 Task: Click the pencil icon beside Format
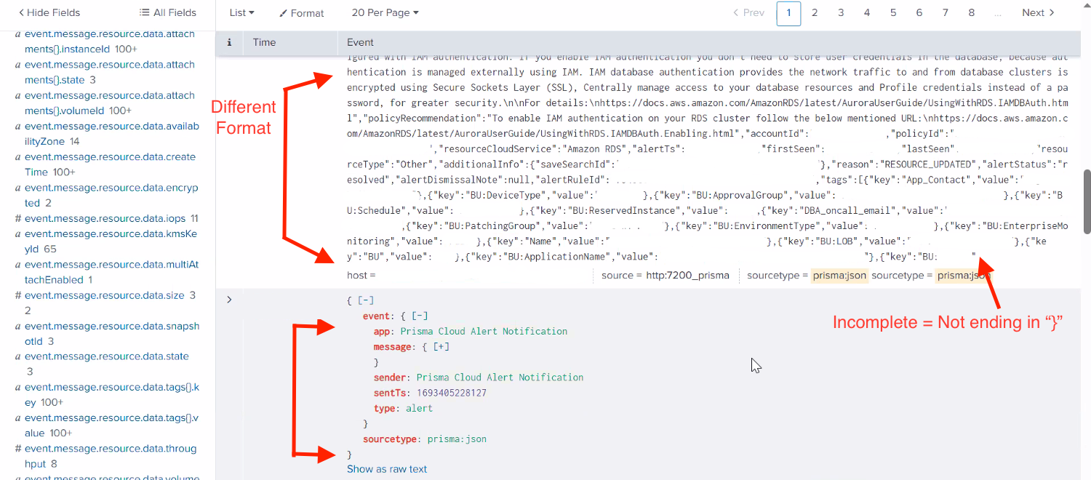282,13
